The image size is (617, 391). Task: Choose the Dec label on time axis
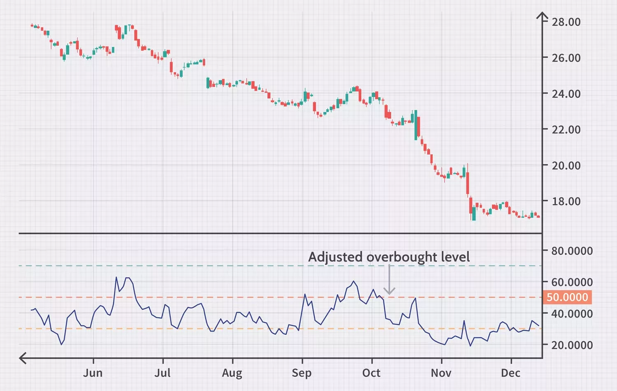pyautogui.click(x=510, y=373)
